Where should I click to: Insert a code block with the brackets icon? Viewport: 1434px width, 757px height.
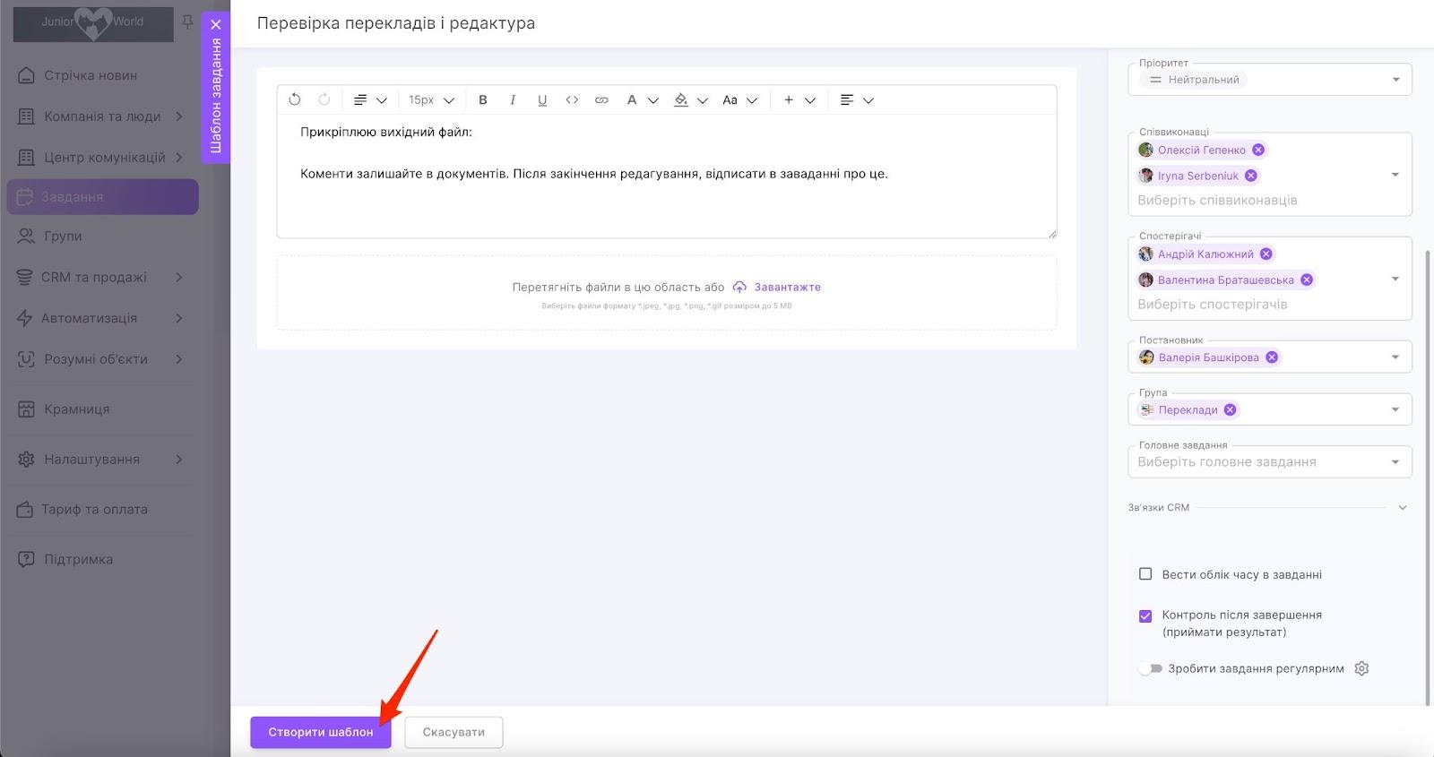[572, 100]
